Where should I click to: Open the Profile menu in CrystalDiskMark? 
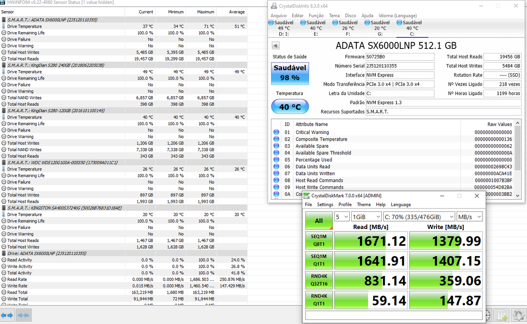345,204
